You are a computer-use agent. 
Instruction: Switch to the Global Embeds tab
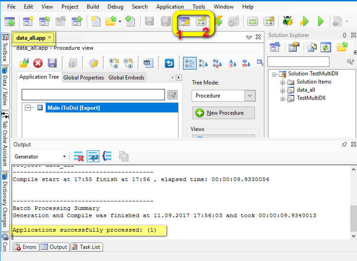(x=126, y=78)
